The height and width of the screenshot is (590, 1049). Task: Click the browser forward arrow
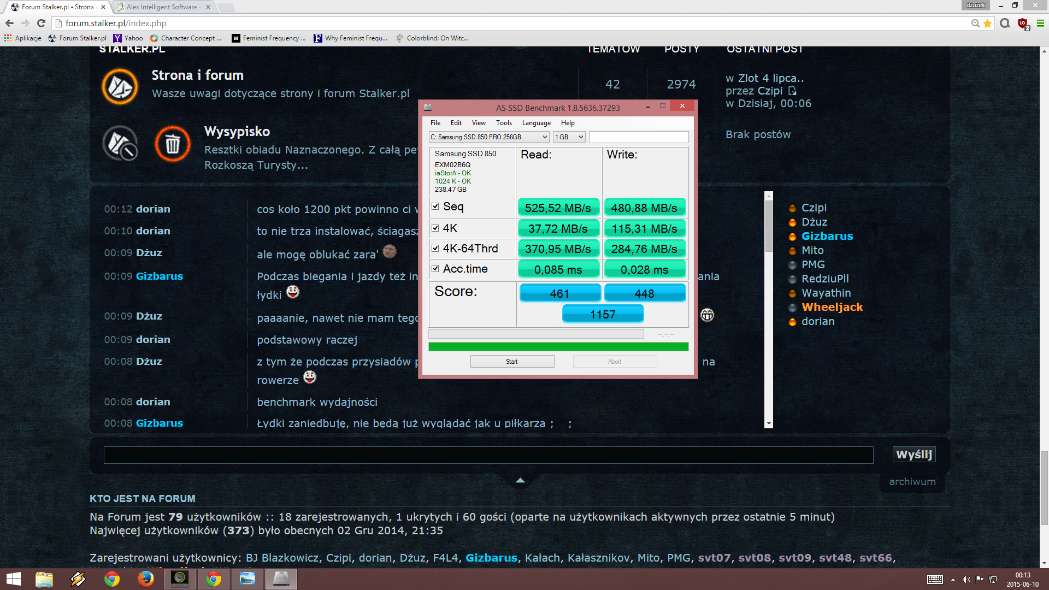point(25,23)
